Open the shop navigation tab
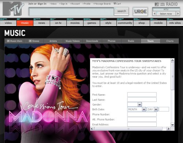 click(142, 23)
